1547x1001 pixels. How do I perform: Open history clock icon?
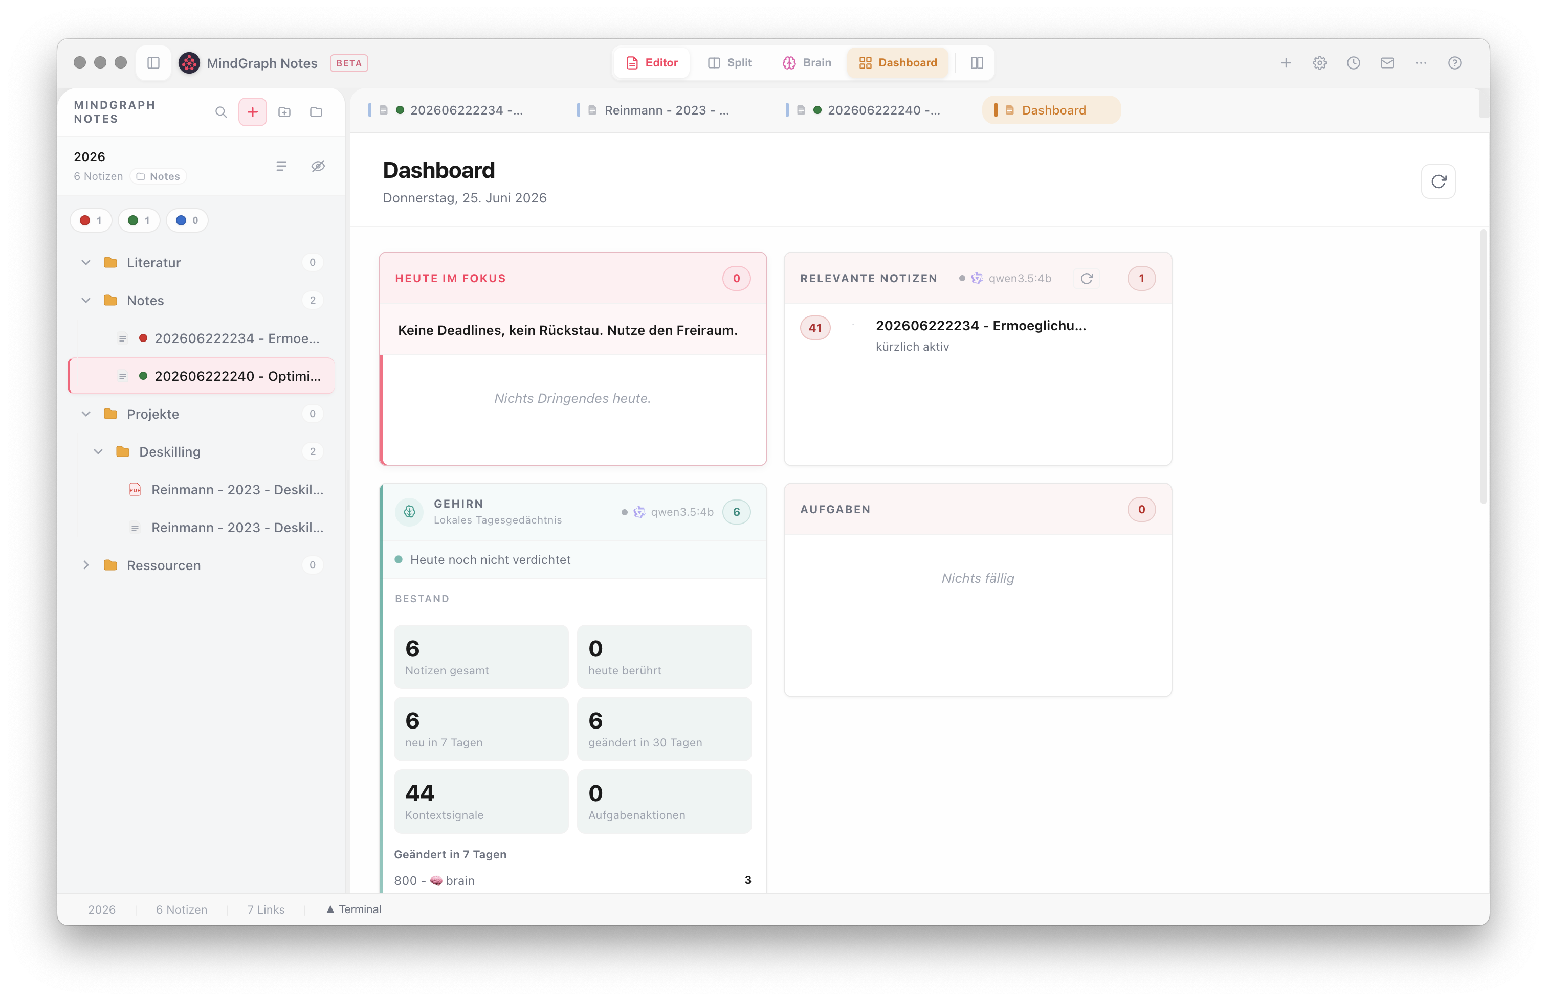pyautogui.click(x=1353, y=63)
